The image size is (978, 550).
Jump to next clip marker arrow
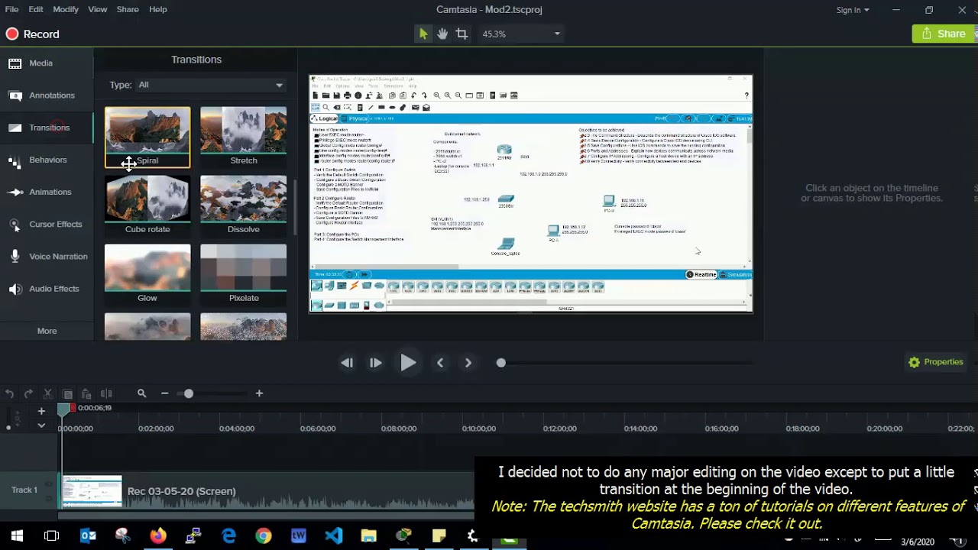point(468,363)
